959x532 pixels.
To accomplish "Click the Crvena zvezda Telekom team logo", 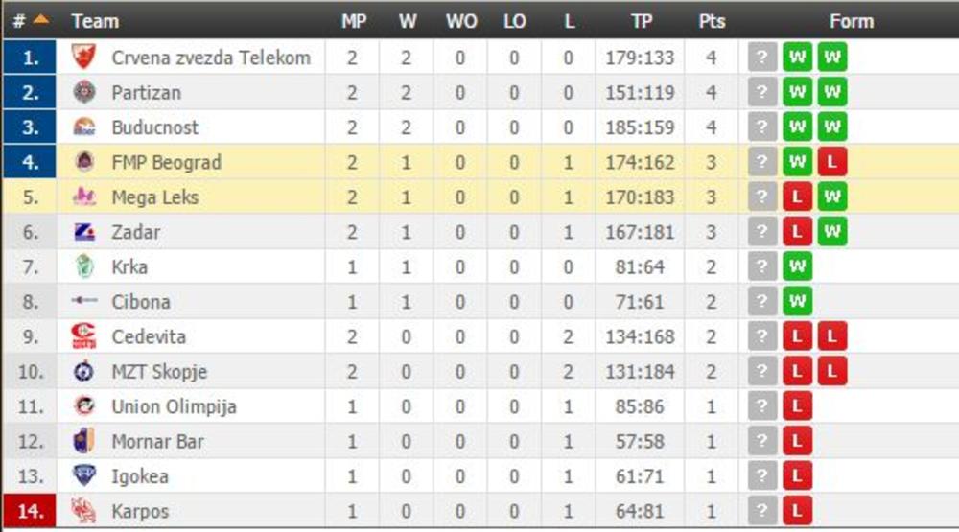I will click(84, 58).
